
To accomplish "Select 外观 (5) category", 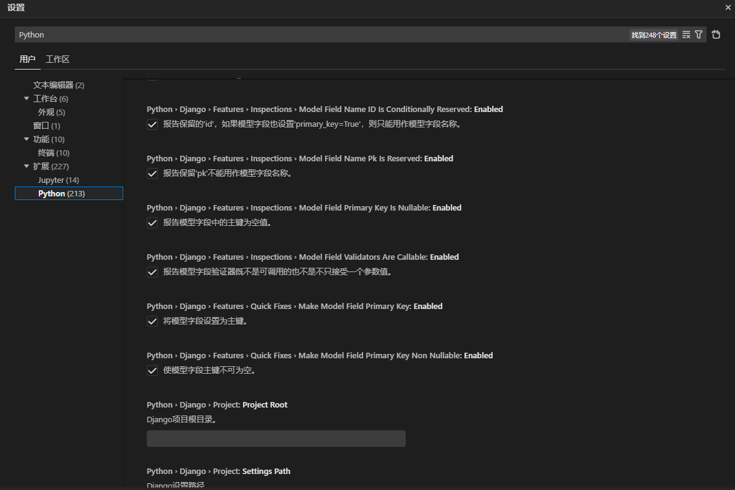I will tap(52, 112).
